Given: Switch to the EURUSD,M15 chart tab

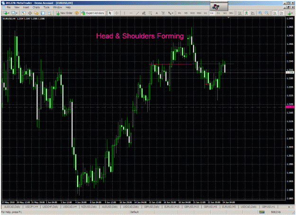Looking at the screenshot, I should coord(172,207).
